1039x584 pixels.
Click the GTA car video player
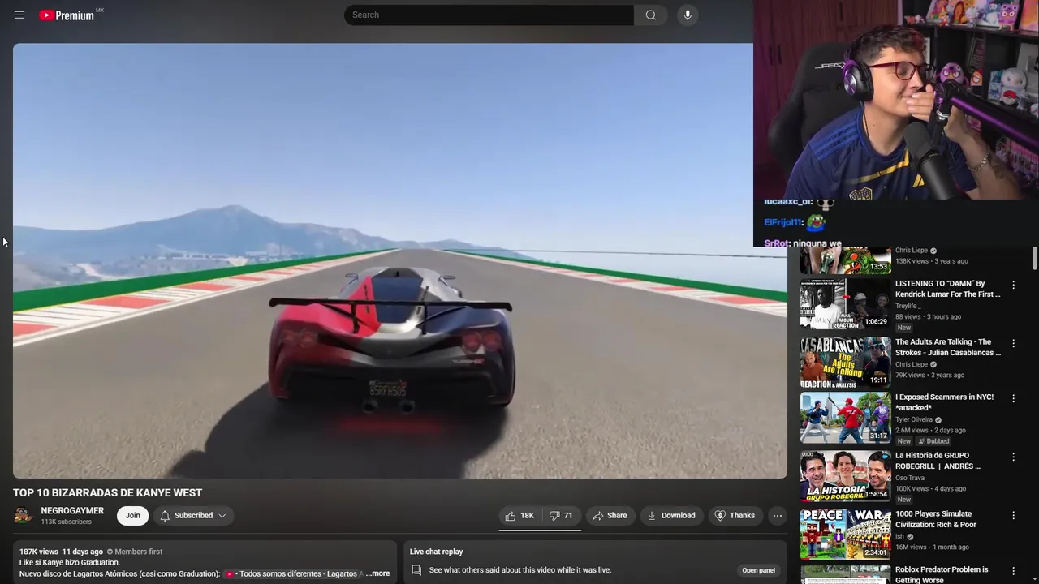(x=399, y=260)
